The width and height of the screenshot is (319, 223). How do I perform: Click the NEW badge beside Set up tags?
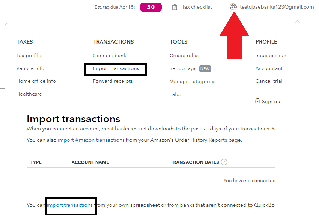click(x=205, y=69)
